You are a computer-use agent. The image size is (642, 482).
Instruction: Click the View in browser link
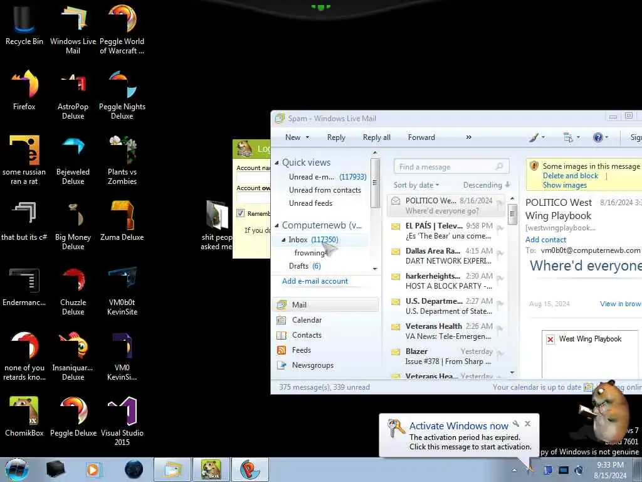click(621, 304)
